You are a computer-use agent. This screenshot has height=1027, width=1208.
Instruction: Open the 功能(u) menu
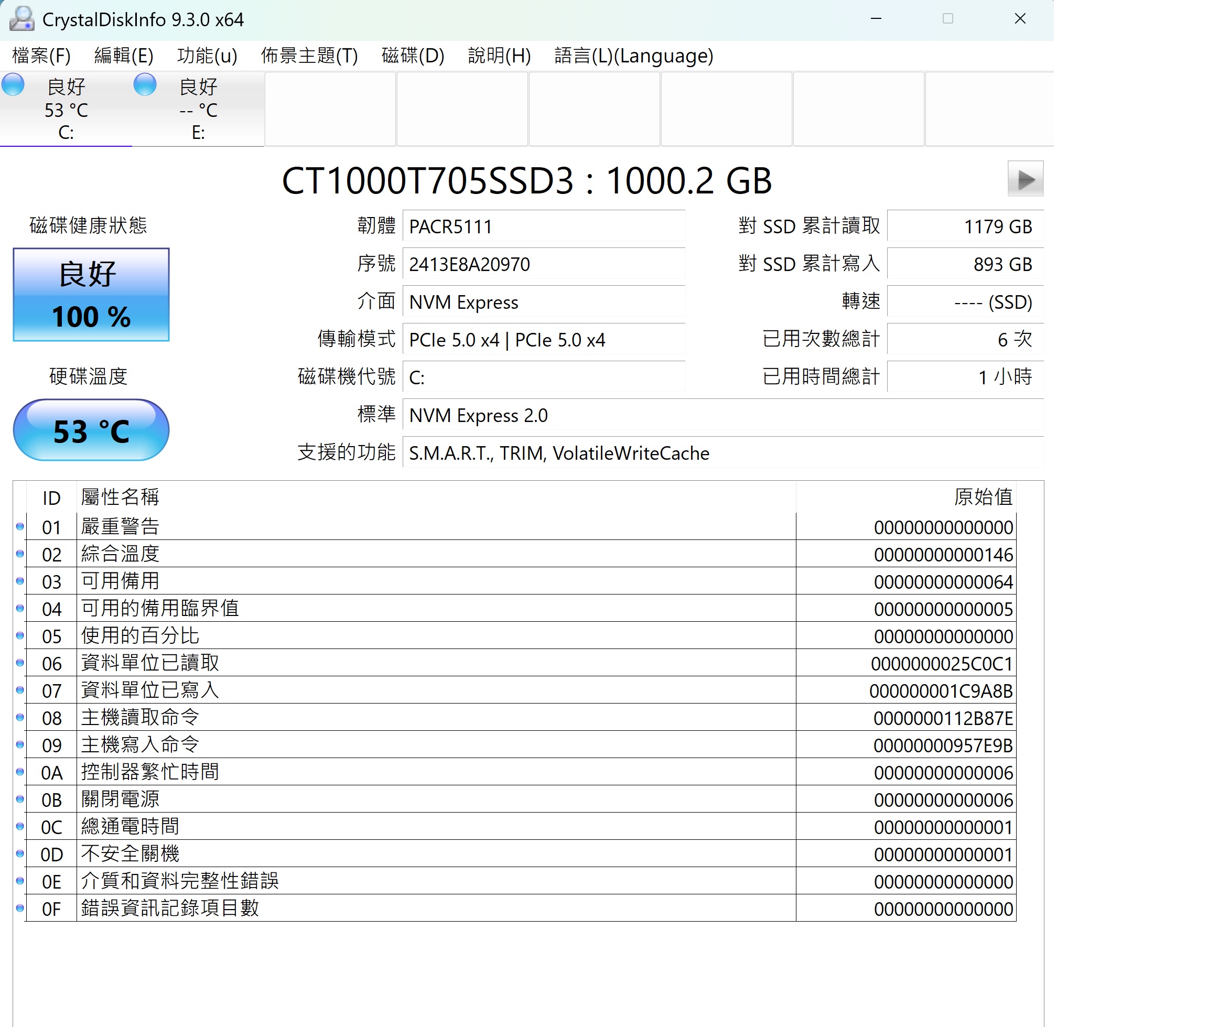207,56
